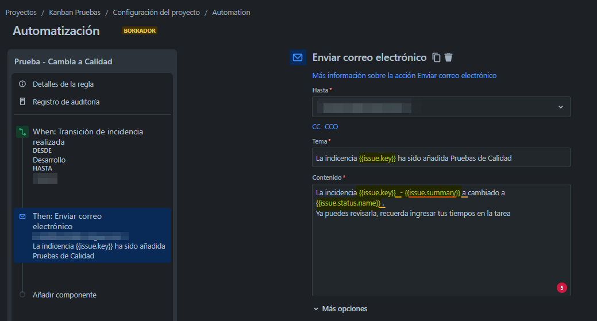597x321 pixels.
Task: Click the {{issue.summary}} smart value in content
Action: point(432,193)
